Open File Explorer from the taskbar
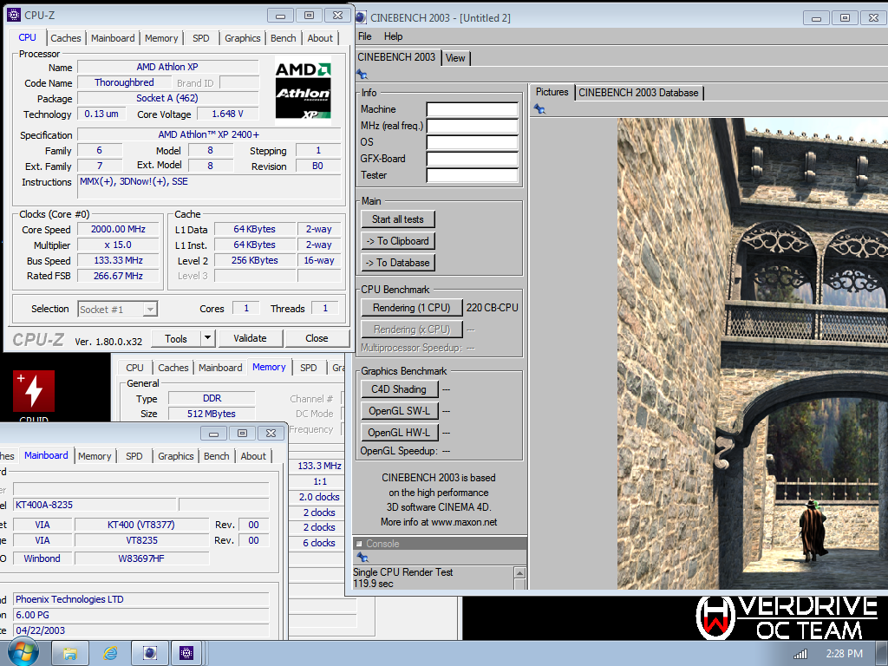Viewport: 888px width, 666px height. point(69,654)
